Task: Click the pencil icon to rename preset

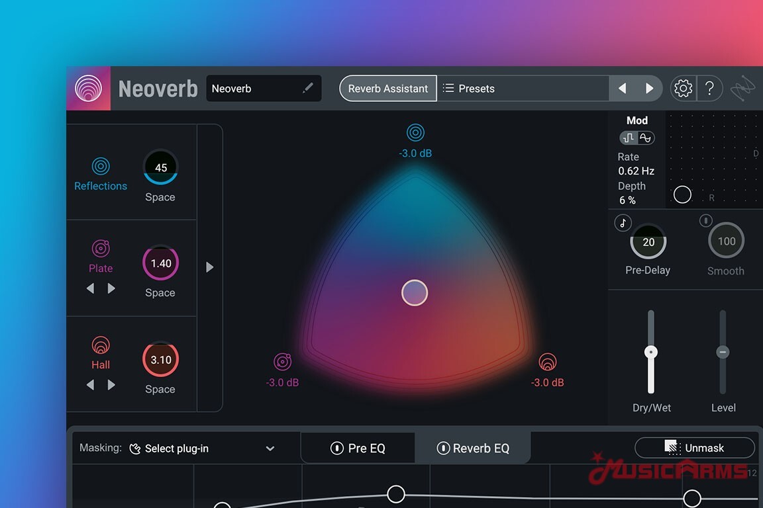Action: 308,88
